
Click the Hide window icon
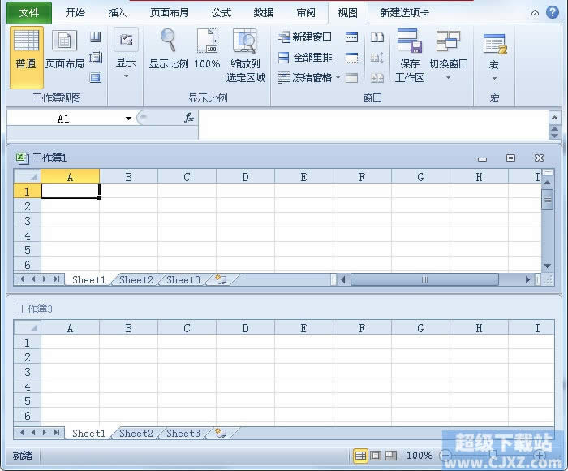(351, 58)
